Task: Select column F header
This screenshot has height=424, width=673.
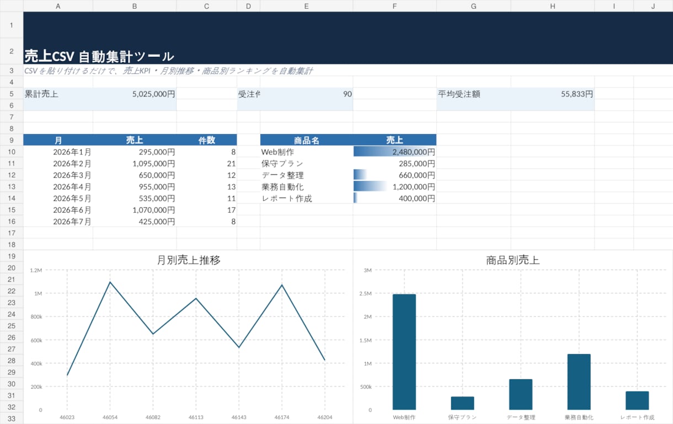Action: click(394, 6)
